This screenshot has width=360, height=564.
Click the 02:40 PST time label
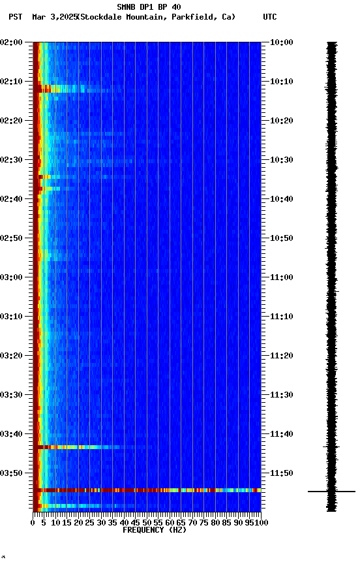tap(11, 199)
